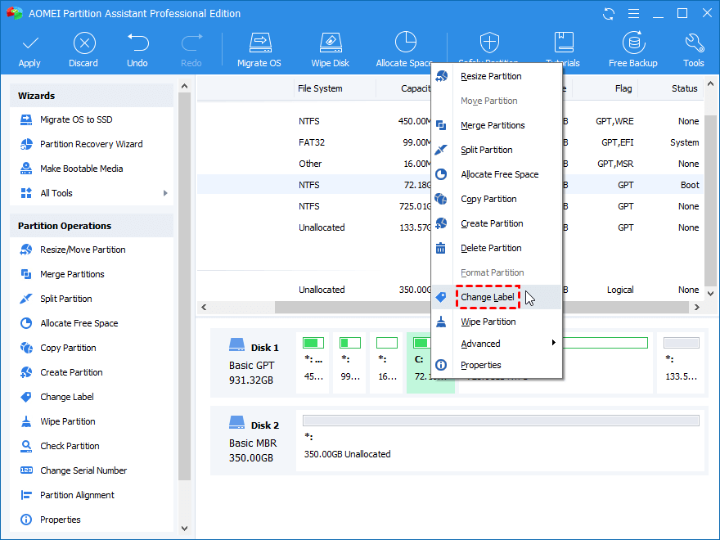Click Change Serial Number in the sidebar
Image resolution: width=720 pixels, height=540 pixels.
click(x=83, y=470)
